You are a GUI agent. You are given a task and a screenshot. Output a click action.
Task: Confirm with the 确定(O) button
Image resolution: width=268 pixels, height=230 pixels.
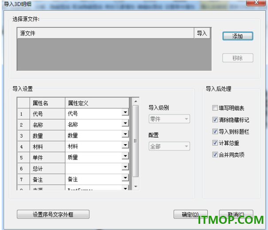tap(190, 215)
